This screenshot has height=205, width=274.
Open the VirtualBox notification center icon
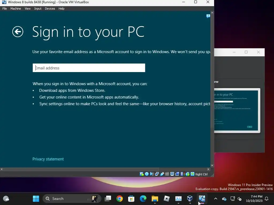click(x=208, y=16)
